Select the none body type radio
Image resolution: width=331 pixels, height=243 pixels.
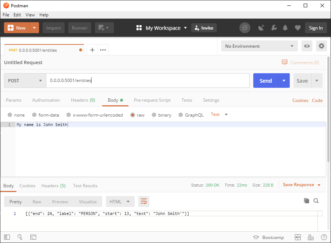tap(10, 115)
